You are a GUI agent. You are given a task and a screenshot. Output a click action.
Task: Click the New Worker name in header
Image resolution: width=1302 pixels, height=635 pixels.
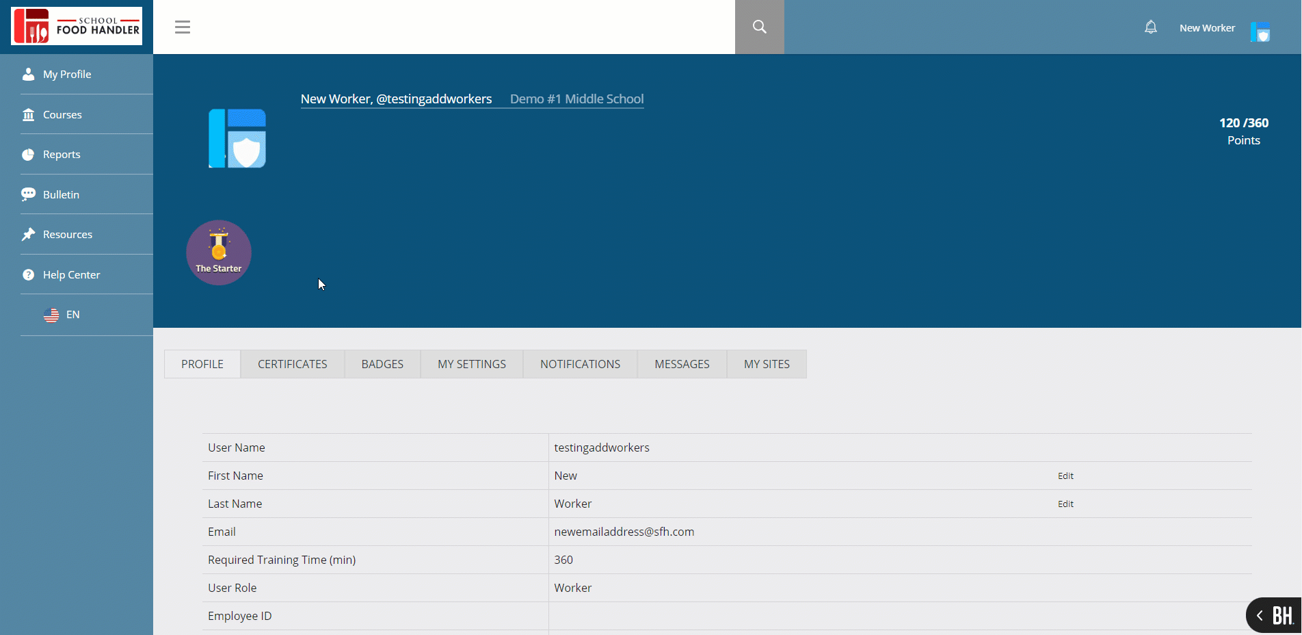tap(1207, 28)
